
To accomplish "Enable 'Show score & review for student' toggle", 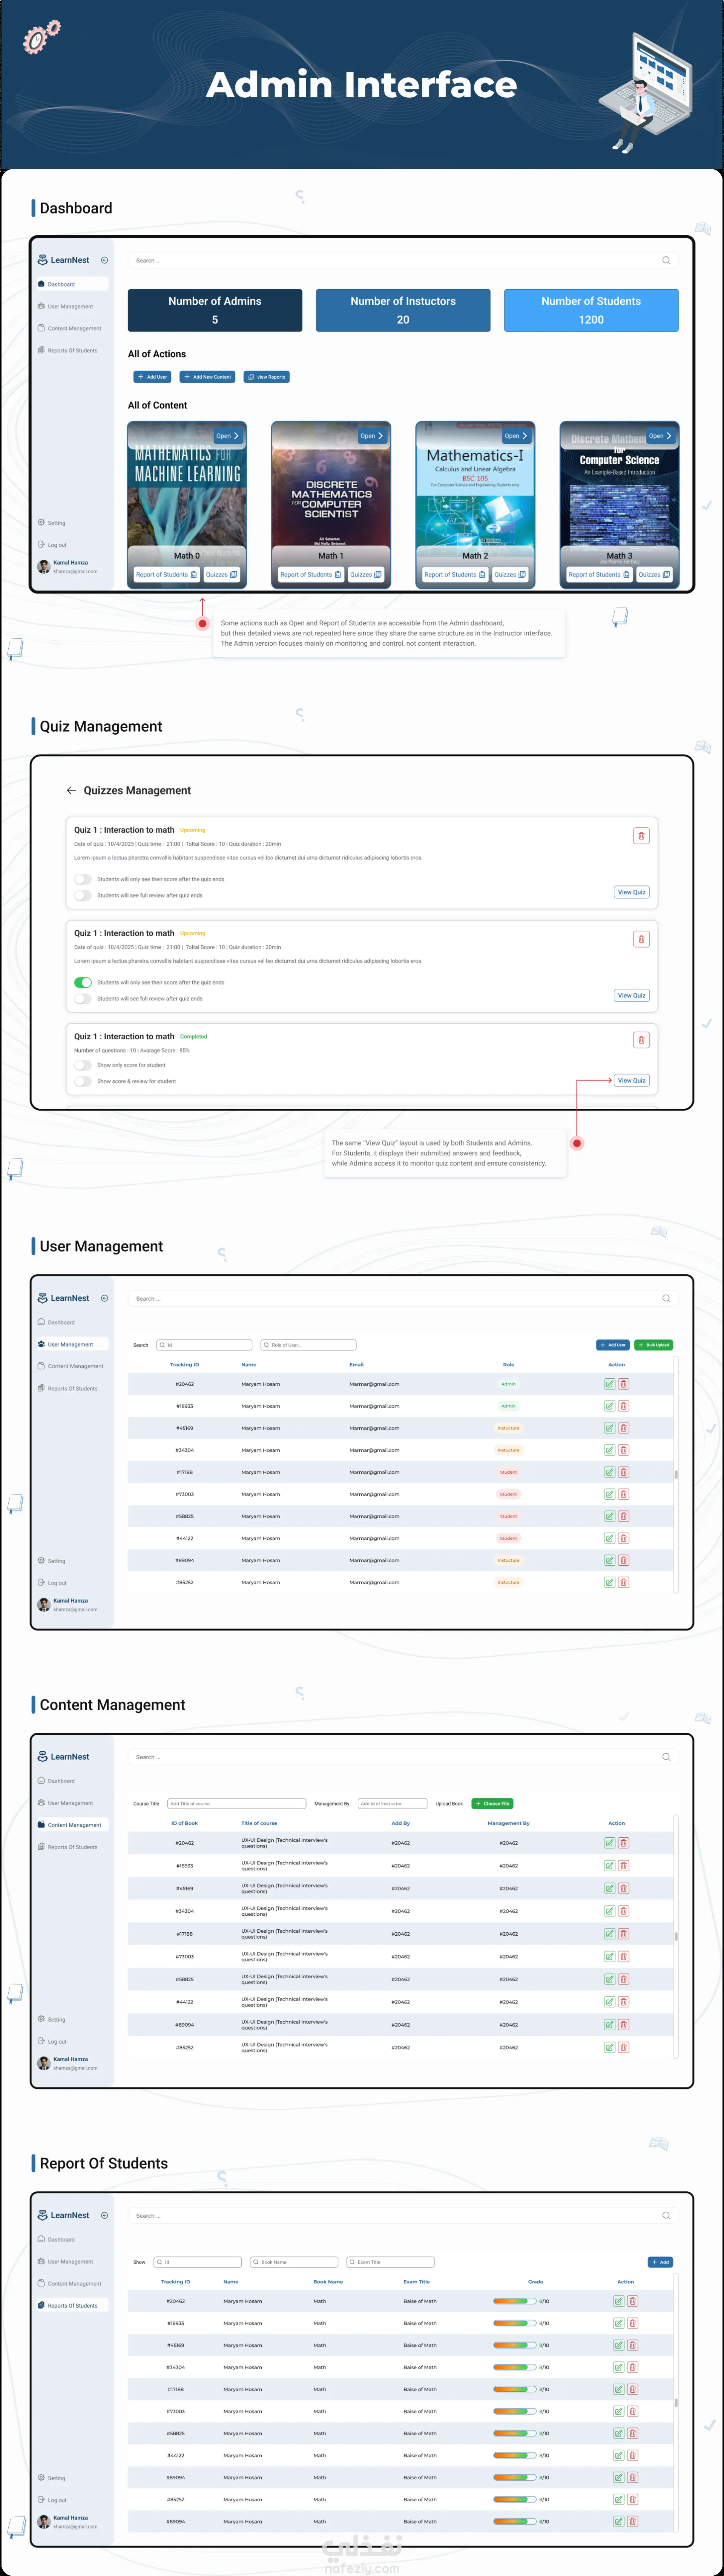I will point(83,1081).
